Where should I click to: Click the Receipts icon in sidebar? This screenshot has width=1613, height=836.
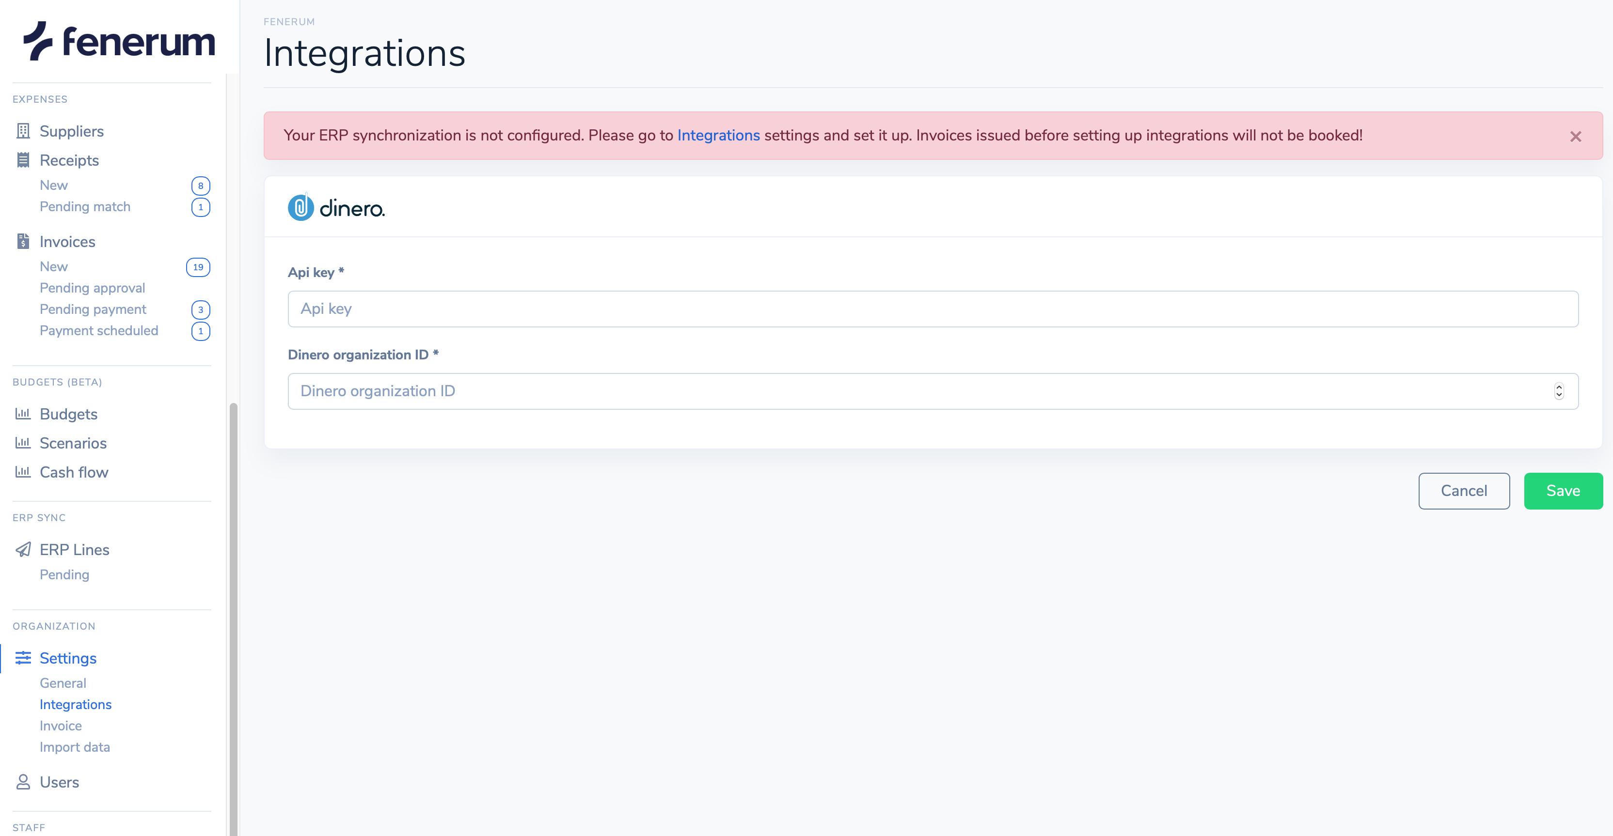click(x=23, y=160)
